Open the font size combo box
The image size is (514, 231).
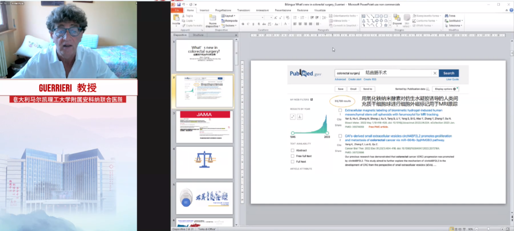268,17
